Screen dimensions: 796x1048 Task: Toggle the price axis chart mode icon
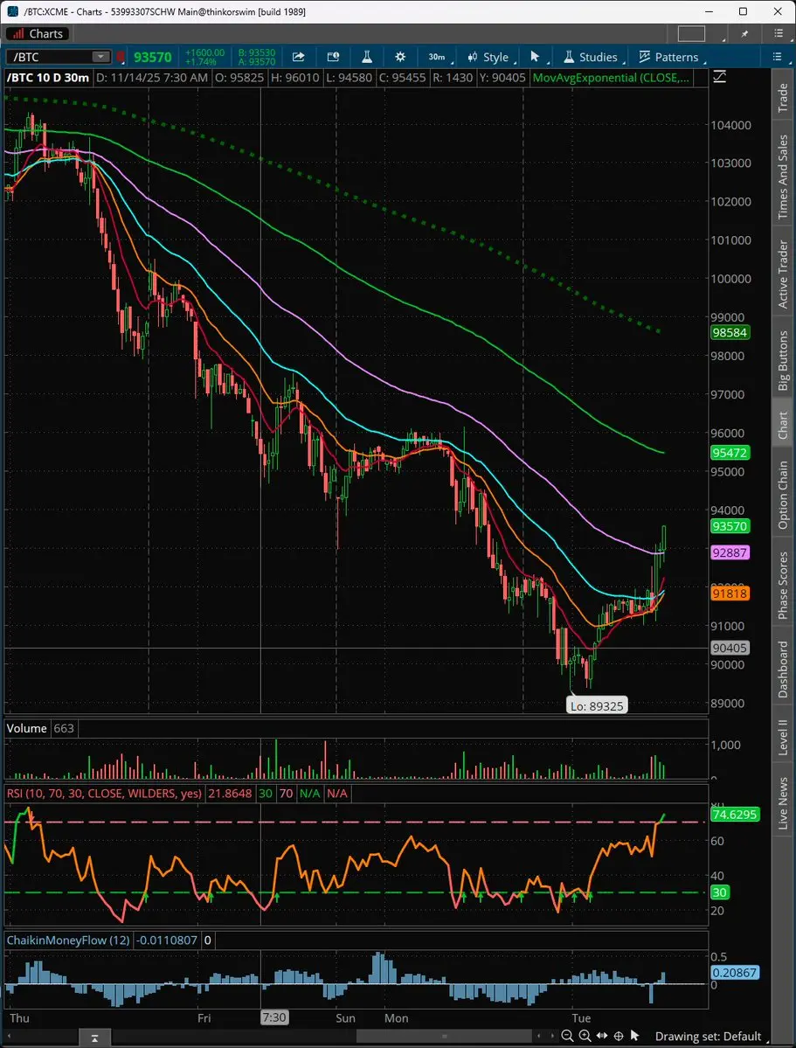(720, 78)
